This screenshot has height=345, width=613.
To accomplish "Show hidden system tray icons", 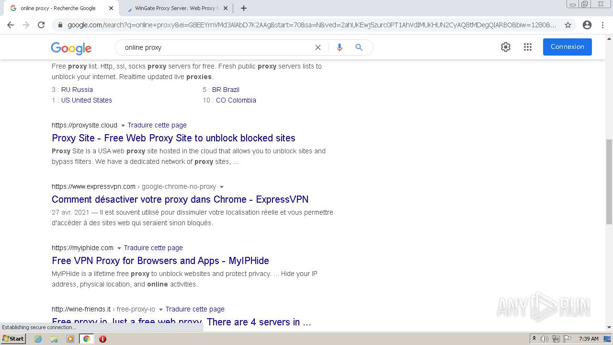I will pyautogui.click(x=534, y=339).
